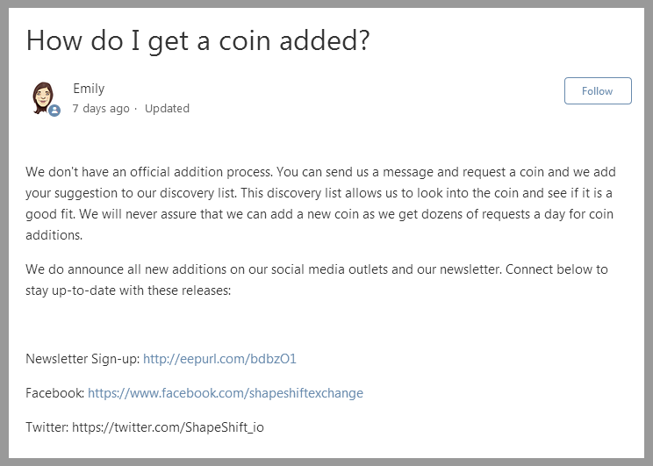Click the '7 days ago' timestamp
The width and height of the screenshot is (653, 466).
pos(101,108)
